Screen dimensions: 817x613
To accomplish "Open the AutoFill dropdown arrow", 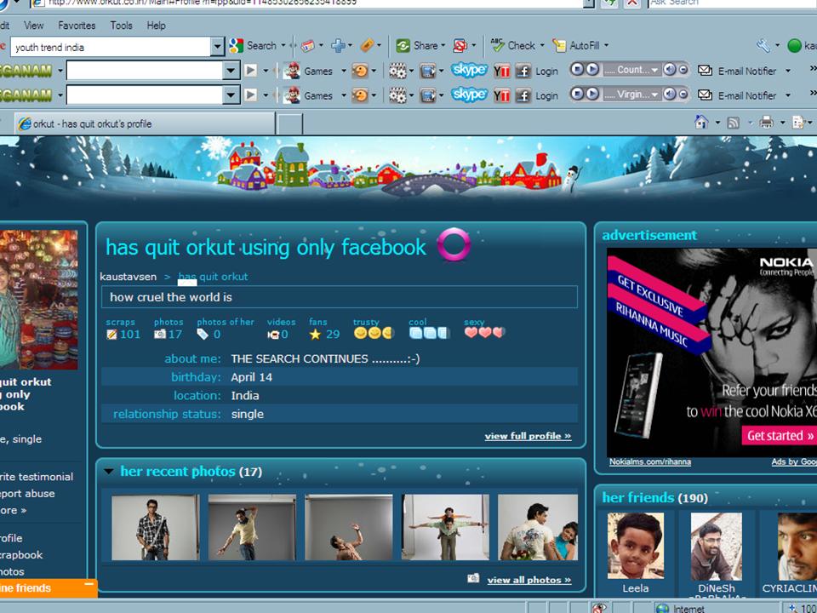I will pyautogui.click(x=607, y=46).
